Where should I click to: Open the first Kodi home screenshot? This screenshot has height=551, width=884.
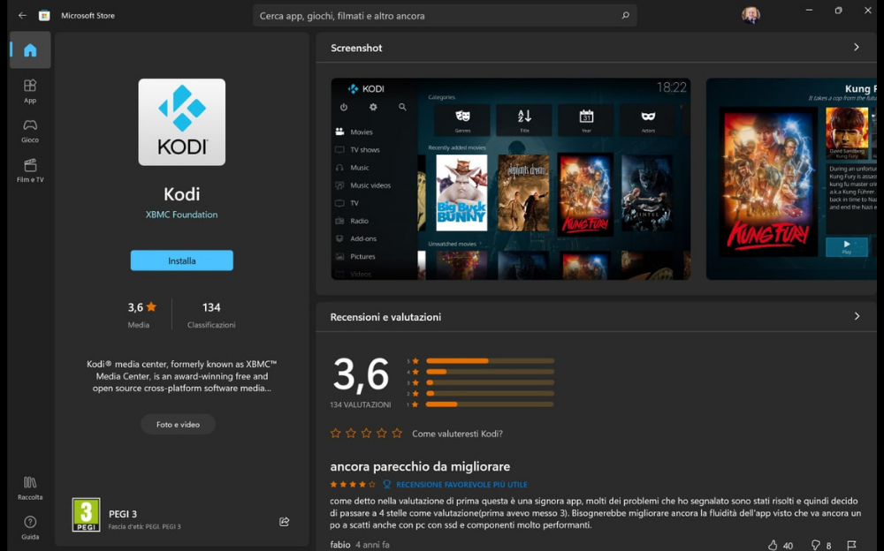511,178
